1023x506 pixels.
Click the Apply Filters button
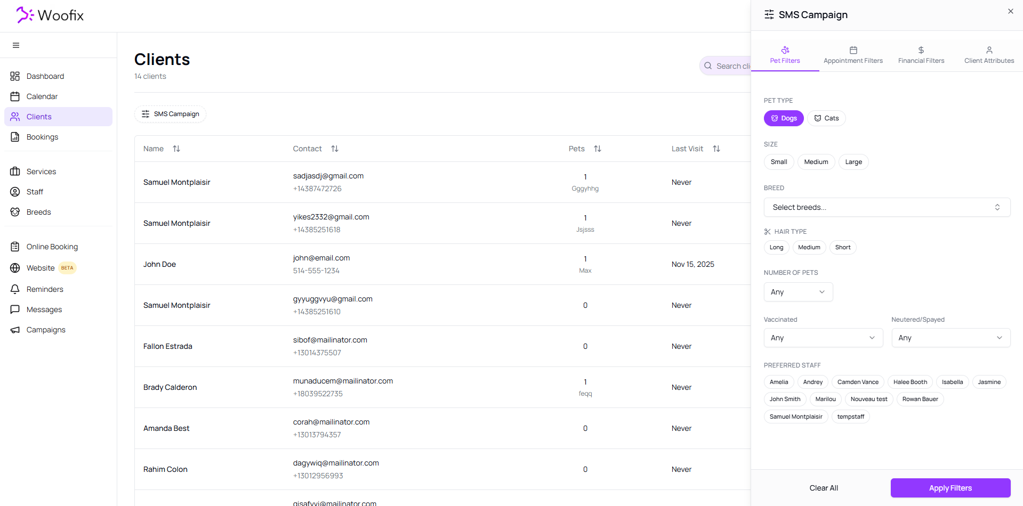950,488
